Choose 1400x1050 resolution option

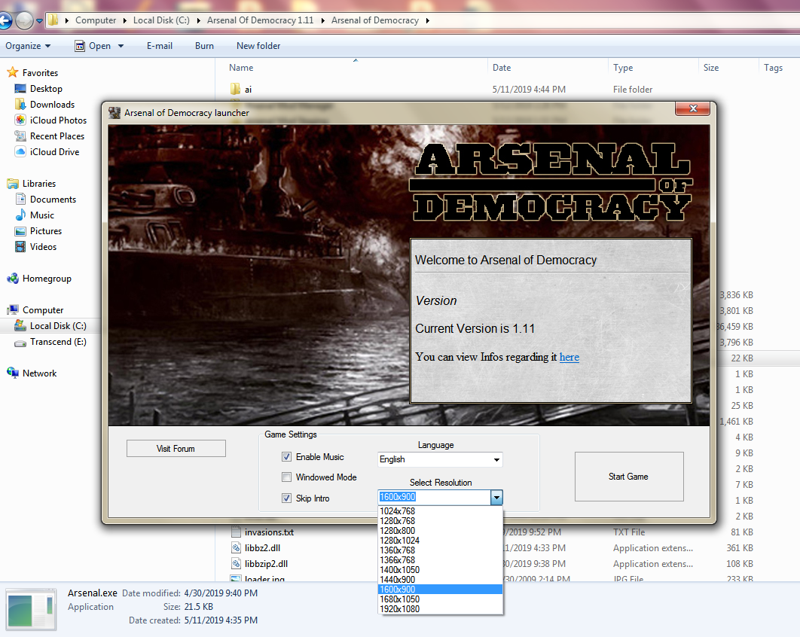(440, 570)
